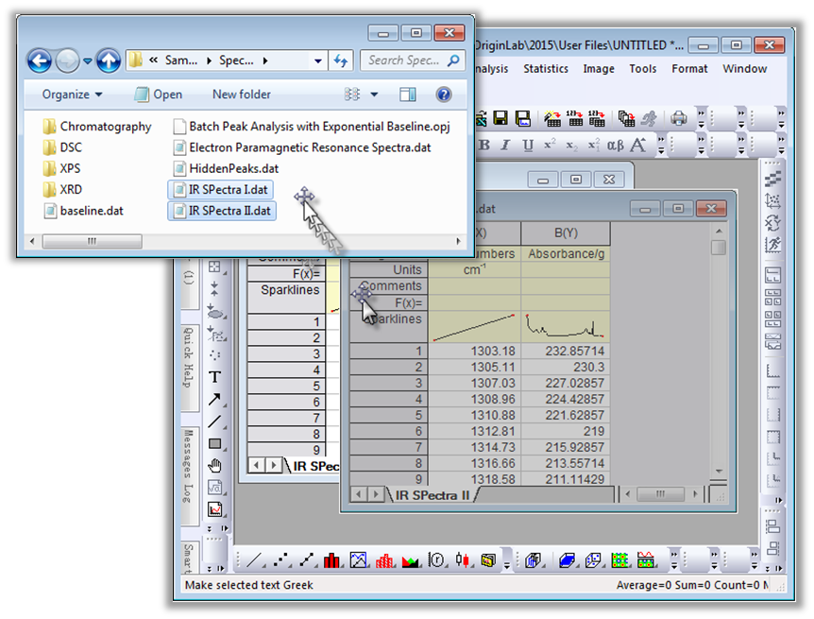Click the Save Project disk icon
Viewport: 814px width, 619px height.
click(500, 118)
